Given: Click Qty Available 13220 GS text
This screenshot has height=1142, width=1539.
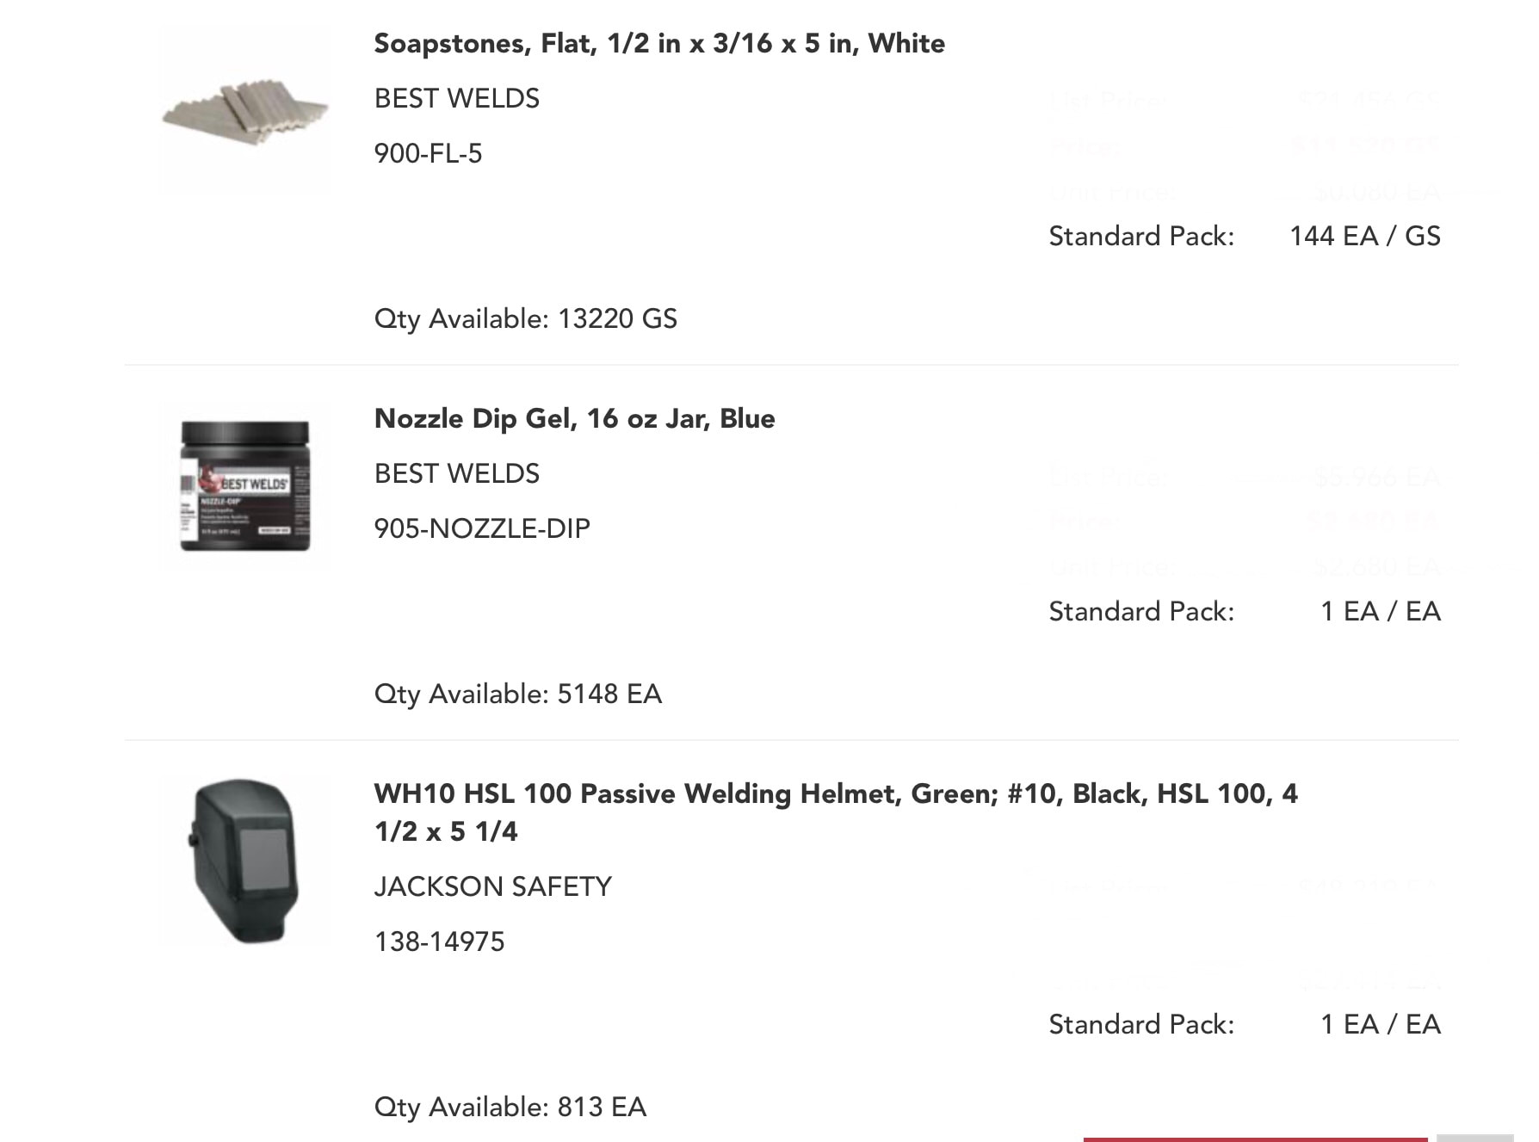Looking at the screenshot, I should [525, 319].
